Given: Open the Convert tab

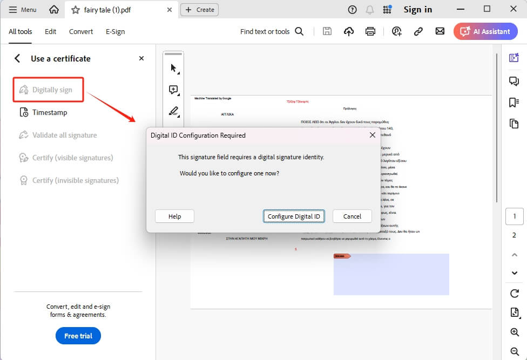Looking at the screenshot, I should [81, 31].
